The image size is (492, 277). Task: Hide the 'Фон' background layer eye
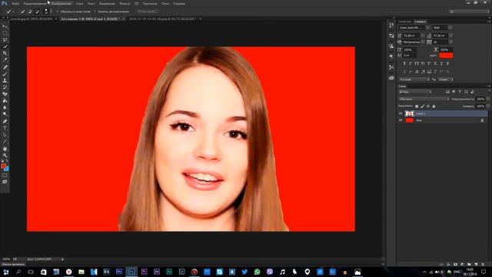pyautogui.click(x=401, y=120)
